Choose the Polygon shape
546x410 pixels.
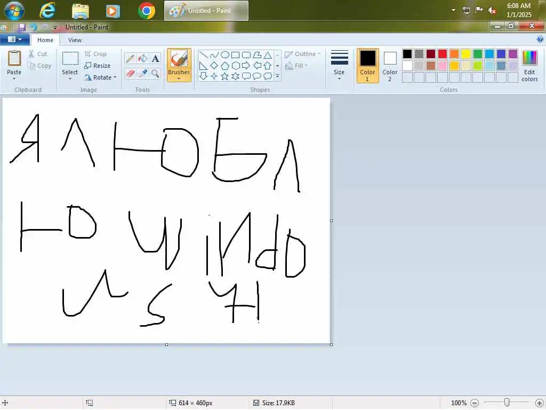click(x=257, y=55)
